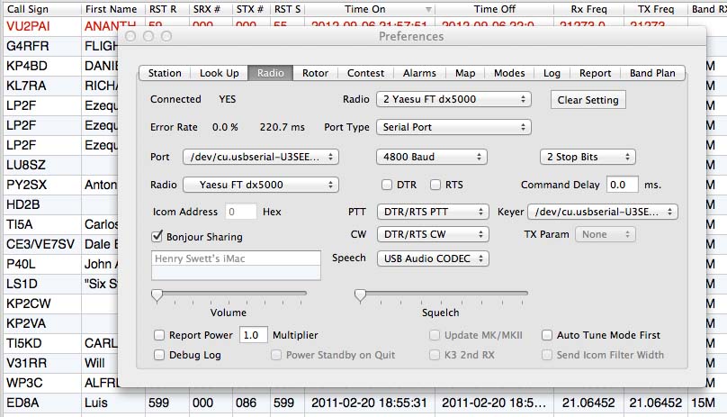Open the 4800 Baud dropdown
This screenshot has height=417, width=727.
tap(431, 157)
